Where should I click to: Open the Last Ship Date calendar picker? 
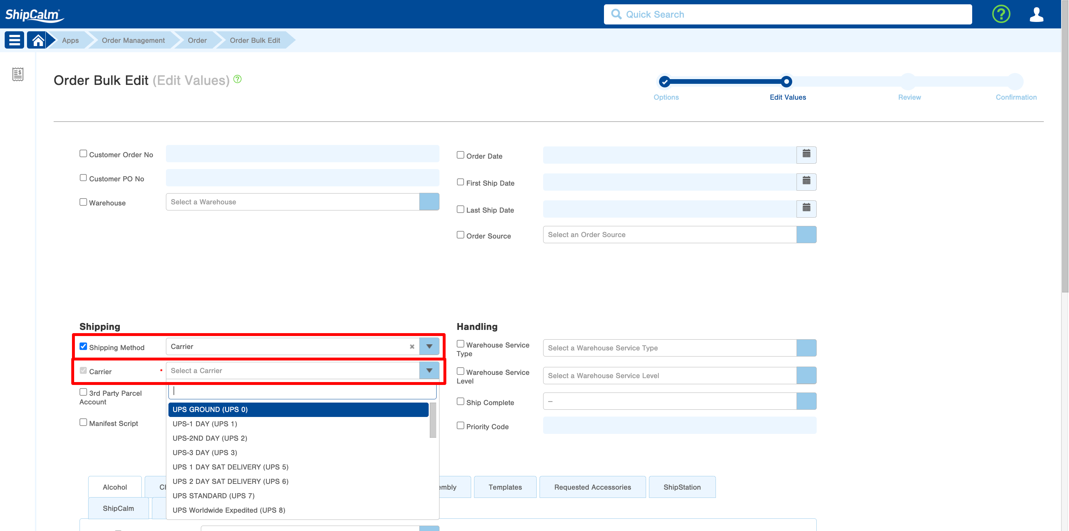tap(806, 208)
